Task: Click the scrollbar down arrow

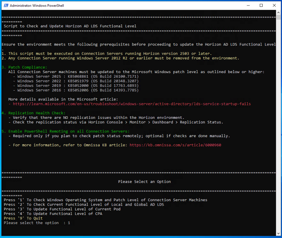Action: 278,234
